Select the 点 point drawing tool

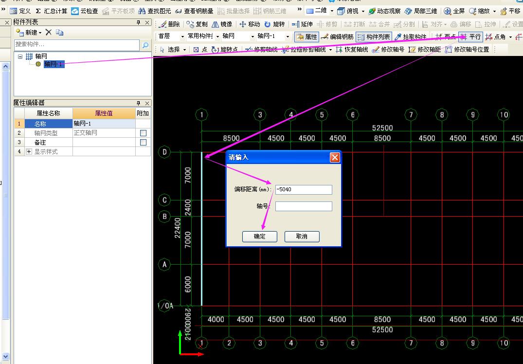click(x=200, y=49)
